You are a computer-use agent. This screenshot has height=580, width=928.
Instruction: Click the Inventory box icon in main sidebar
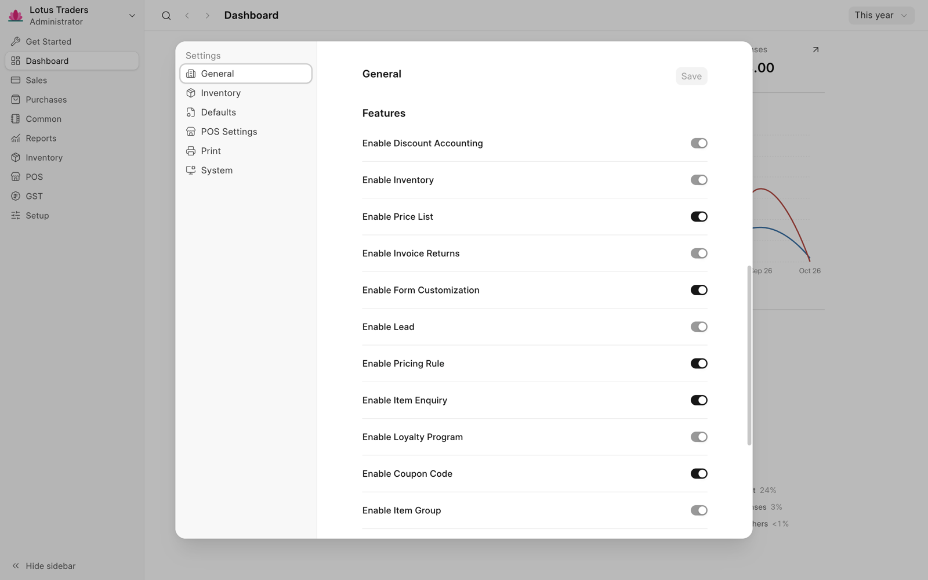pos(16,158)
